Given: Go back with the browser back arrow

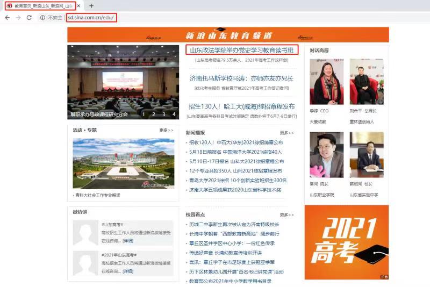Looking at the screenshot, I should [8, 18].
